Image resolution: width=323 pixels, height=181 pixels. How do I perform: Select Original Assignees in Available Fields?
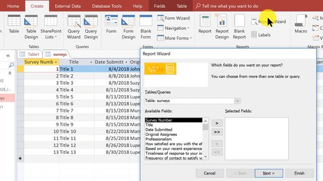point(174,134)
